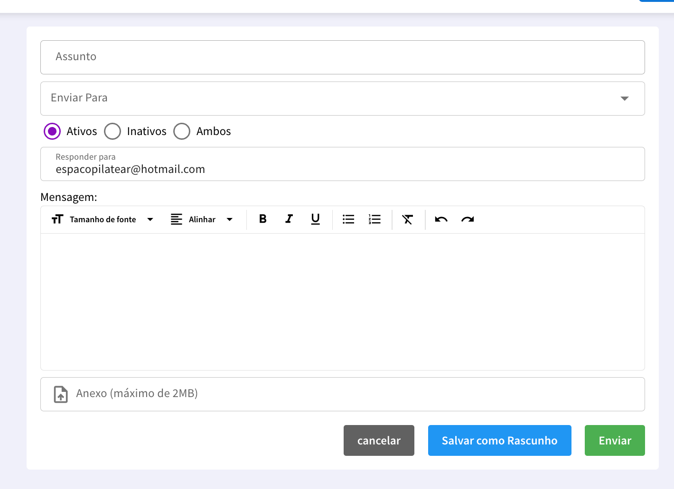Screen dimensions: 674x489
Task: Enable underline formatting in editor
Action: point(315,219)
